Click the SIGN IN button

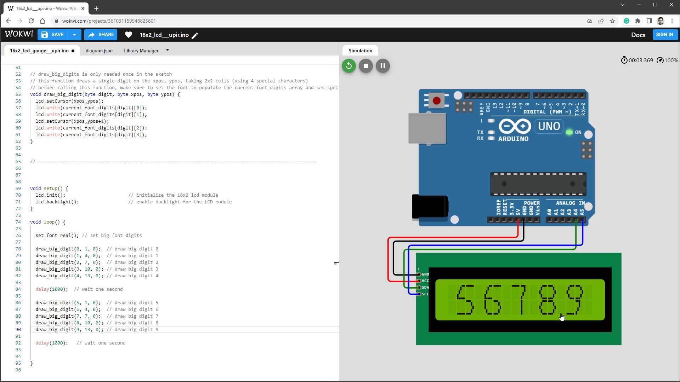tap(664, 35)
